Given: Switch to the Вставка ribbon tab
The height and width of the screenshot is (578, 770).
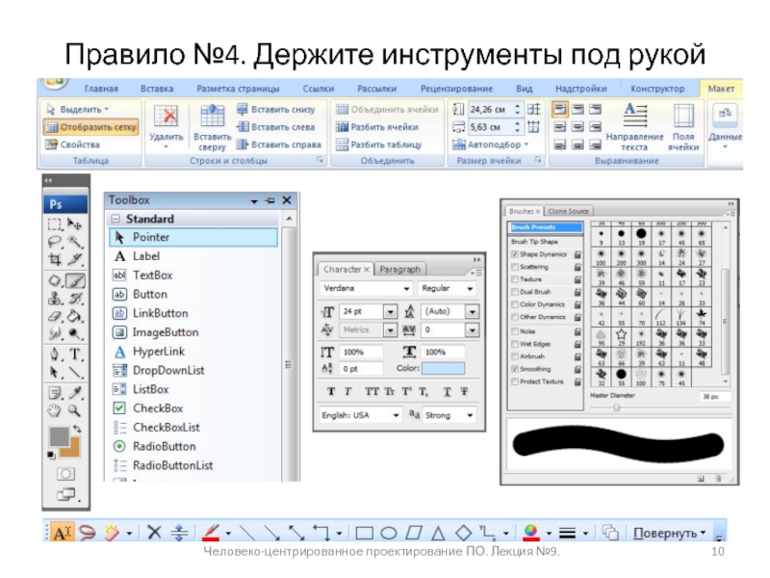Looking at the screenshot, I should (x=157, y=89).
